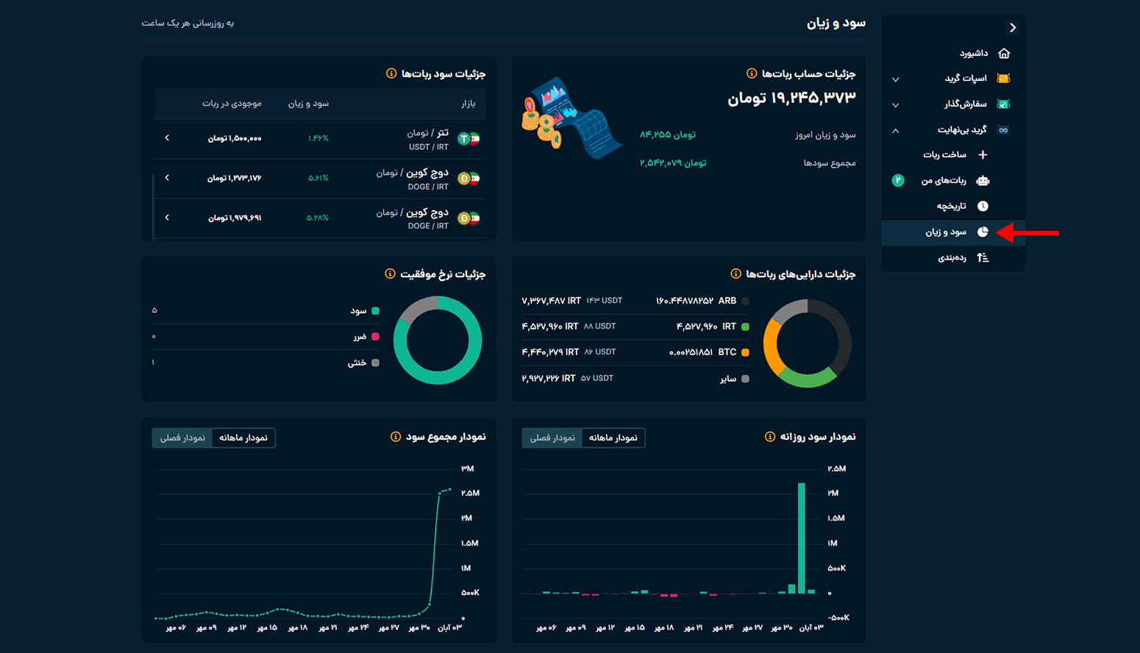This screenshot has width=1140, height=653.
Task: Click the سود green legend swatch
Action: pyautogui.click(x=375, y=311)
